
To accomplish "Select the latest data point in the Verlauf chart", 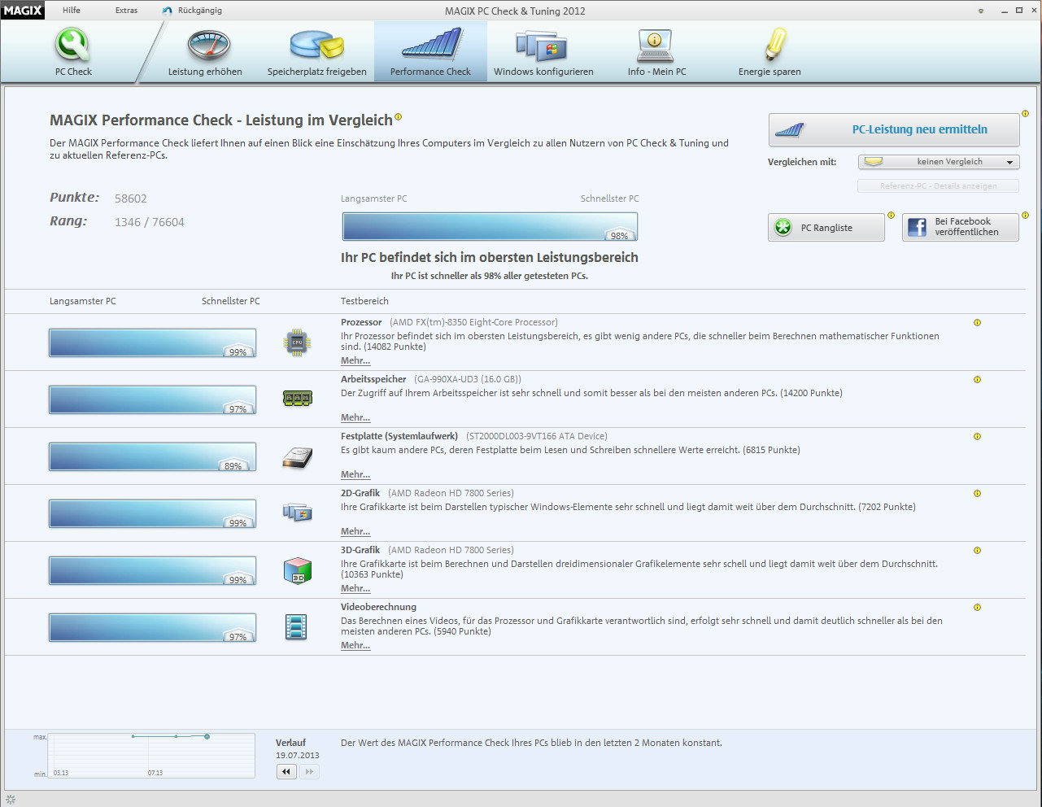I will click(x=207, y=736).
